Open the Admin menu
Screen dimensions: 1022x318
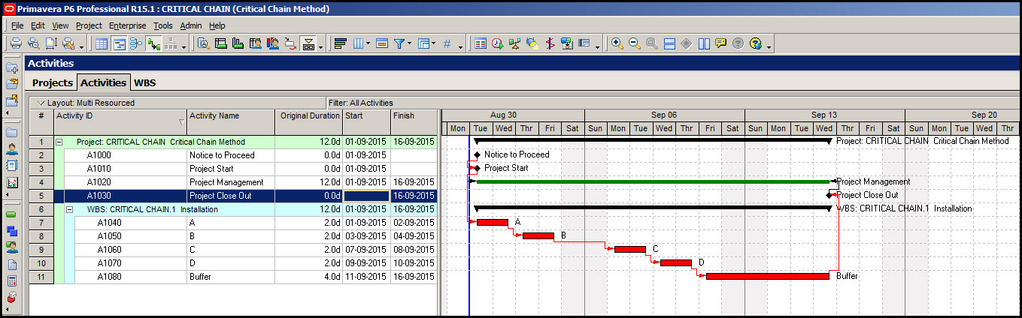pyautogui.click(x=191, y=25)
